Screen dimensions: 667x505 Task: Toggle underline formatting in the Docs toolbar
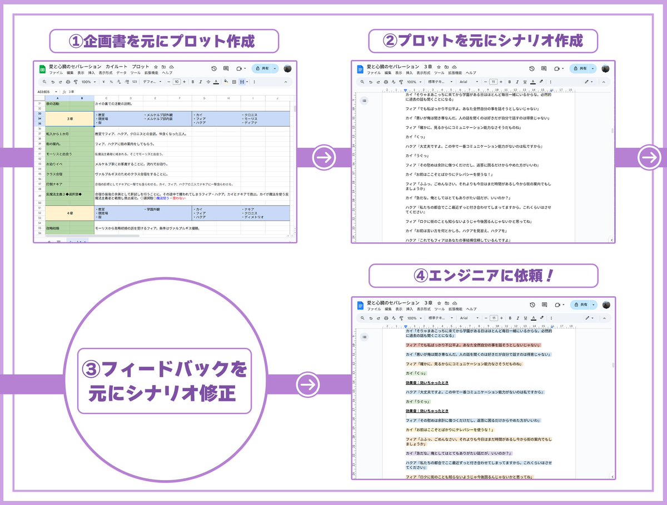coord(524,82)
